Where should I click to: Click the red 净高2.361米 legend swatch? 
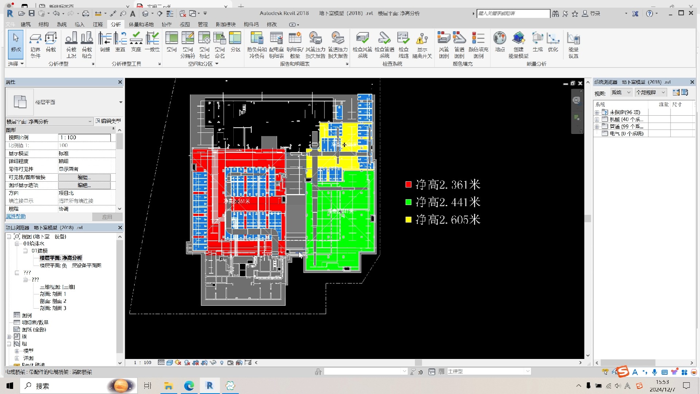[x=408, y=184]
